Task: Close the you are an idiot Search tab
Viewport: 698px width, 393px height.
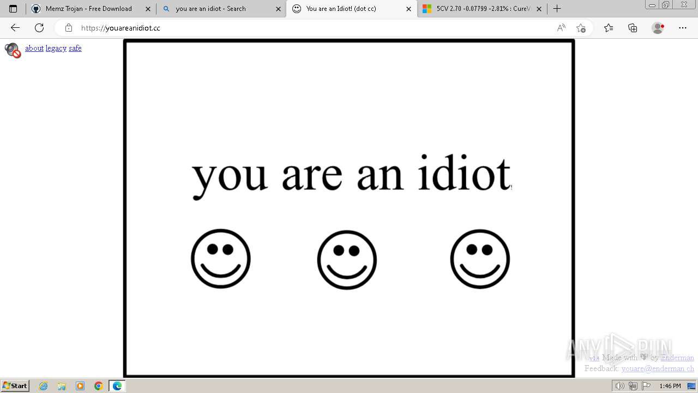Action: click(278, 9)
